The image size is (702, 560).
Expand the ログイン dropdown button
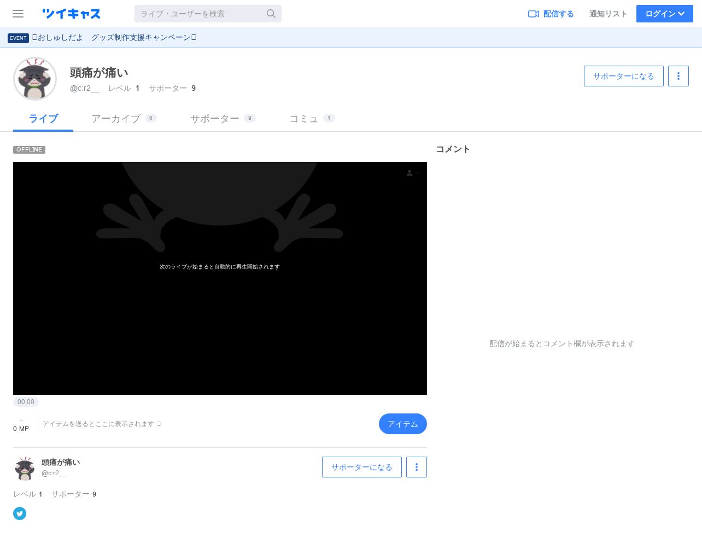pos(665,14)
